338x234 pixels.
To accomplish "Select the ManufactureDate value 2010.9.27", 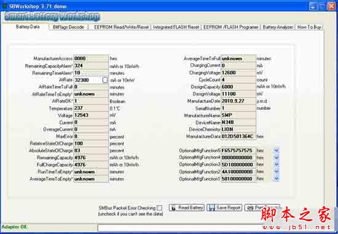I will (x=232, y=101).
